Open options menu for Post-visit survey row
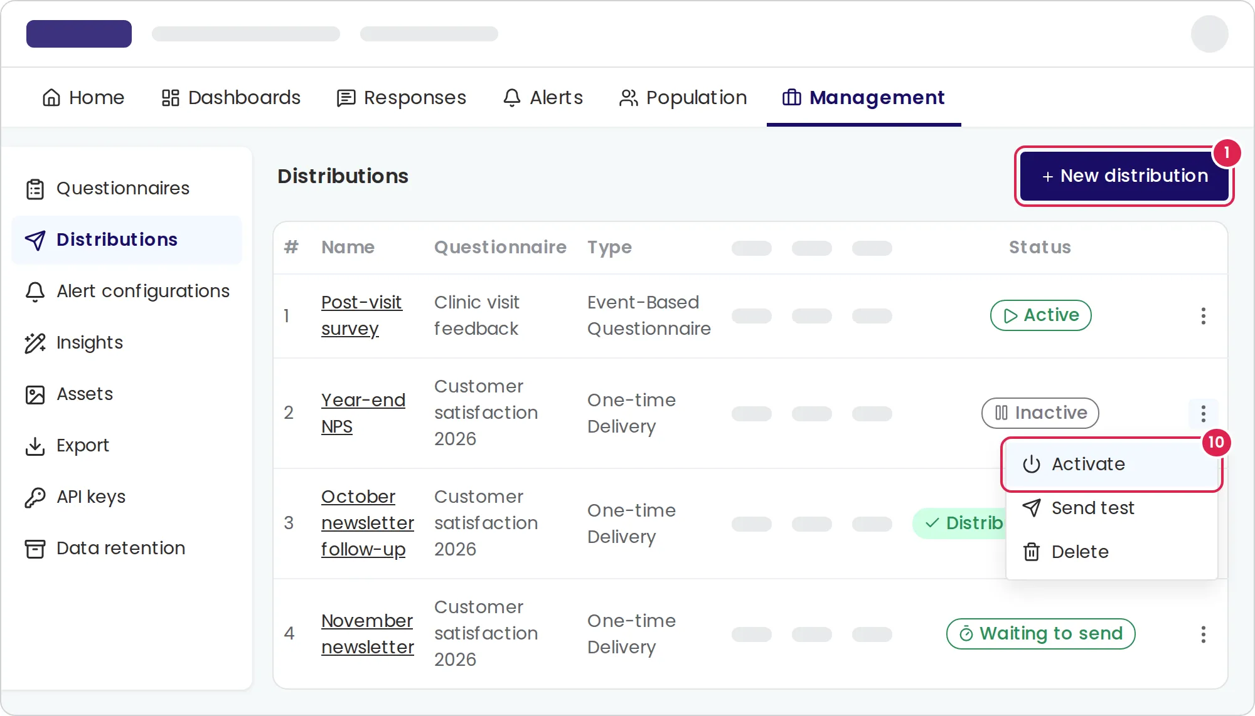This screenshot has width=1255, height=716. (1203, 316)
